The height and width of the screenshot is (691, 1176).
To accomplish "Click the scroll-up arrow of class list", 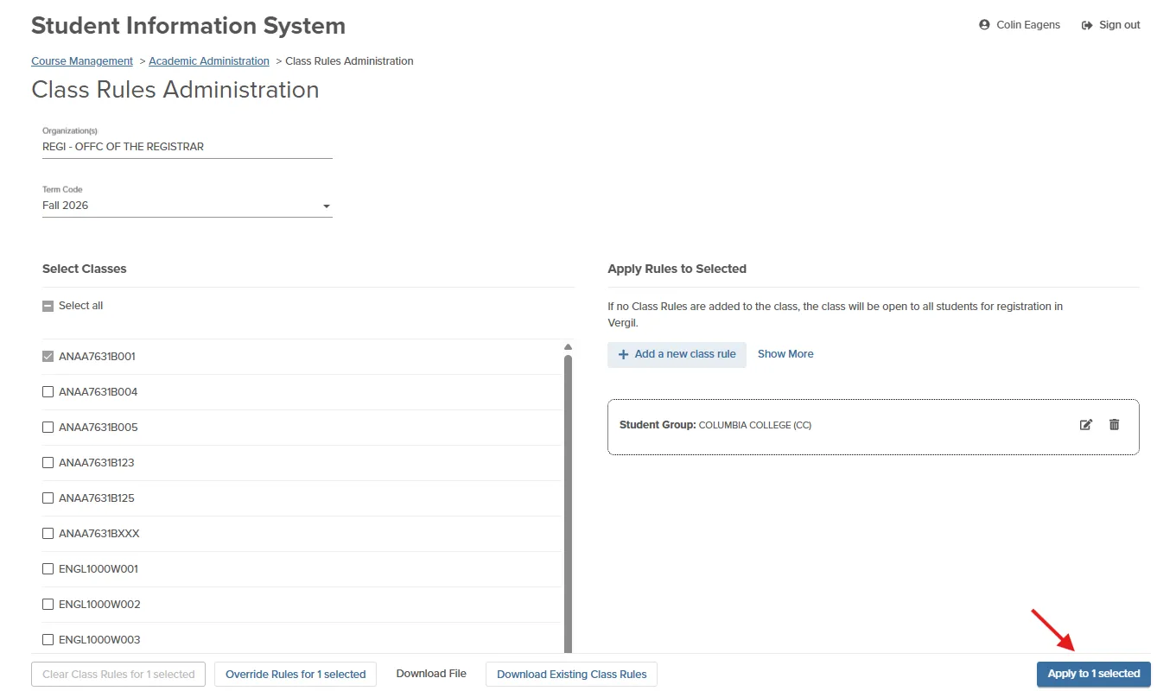I will click(x=568, y=347).
